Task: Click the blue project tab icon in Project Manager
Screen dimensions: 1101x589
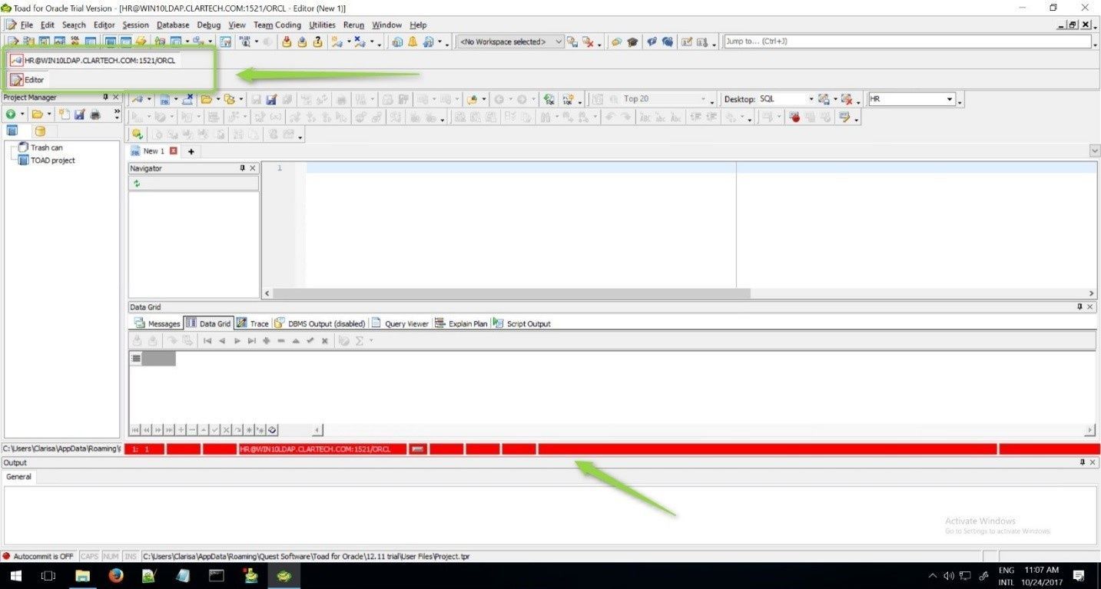Action: (x=12, y=131)
